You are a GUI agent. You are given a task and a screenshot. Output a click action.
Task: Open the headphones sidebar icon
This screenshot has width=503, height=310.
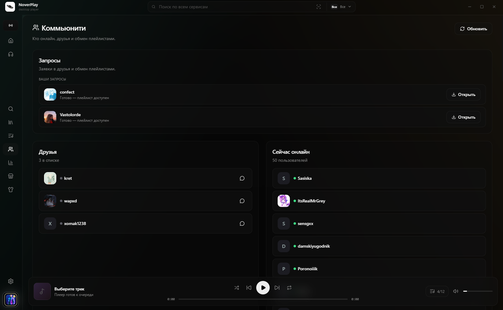pos(11,54)
